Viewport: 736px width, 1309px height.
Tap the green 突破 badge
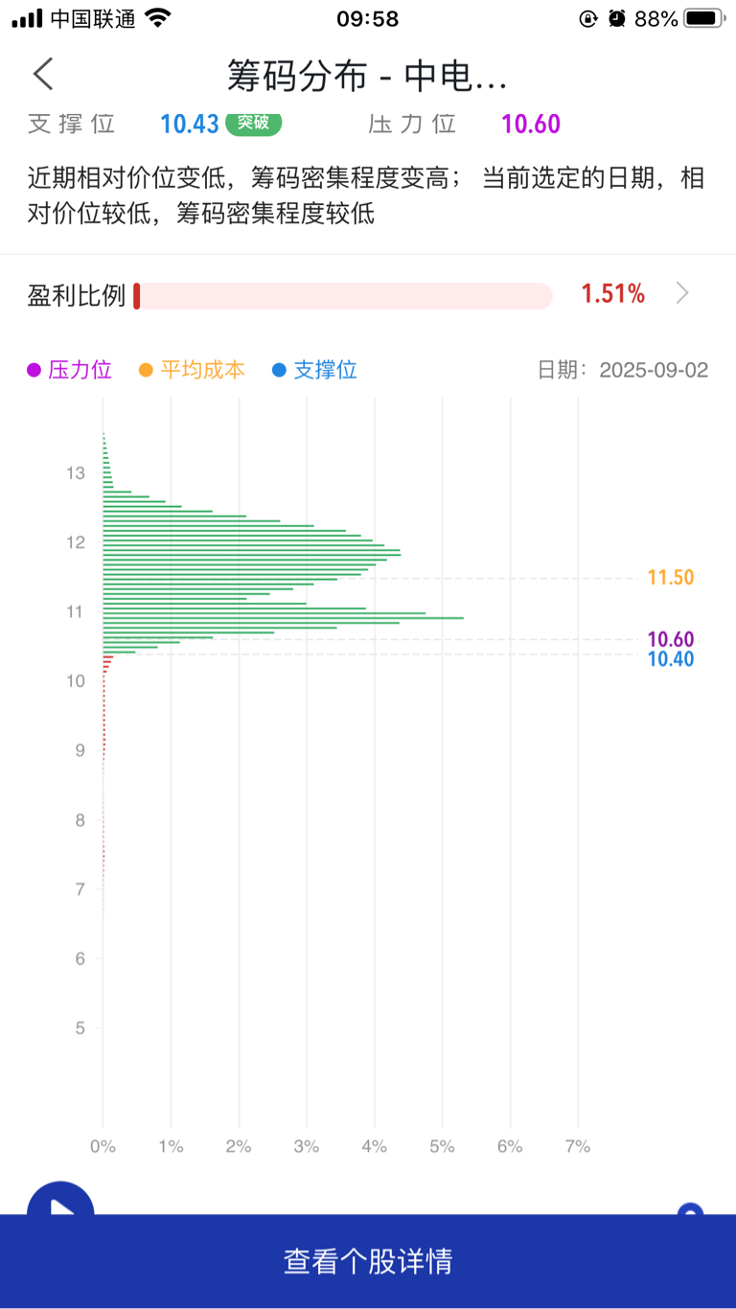(254, 123)
